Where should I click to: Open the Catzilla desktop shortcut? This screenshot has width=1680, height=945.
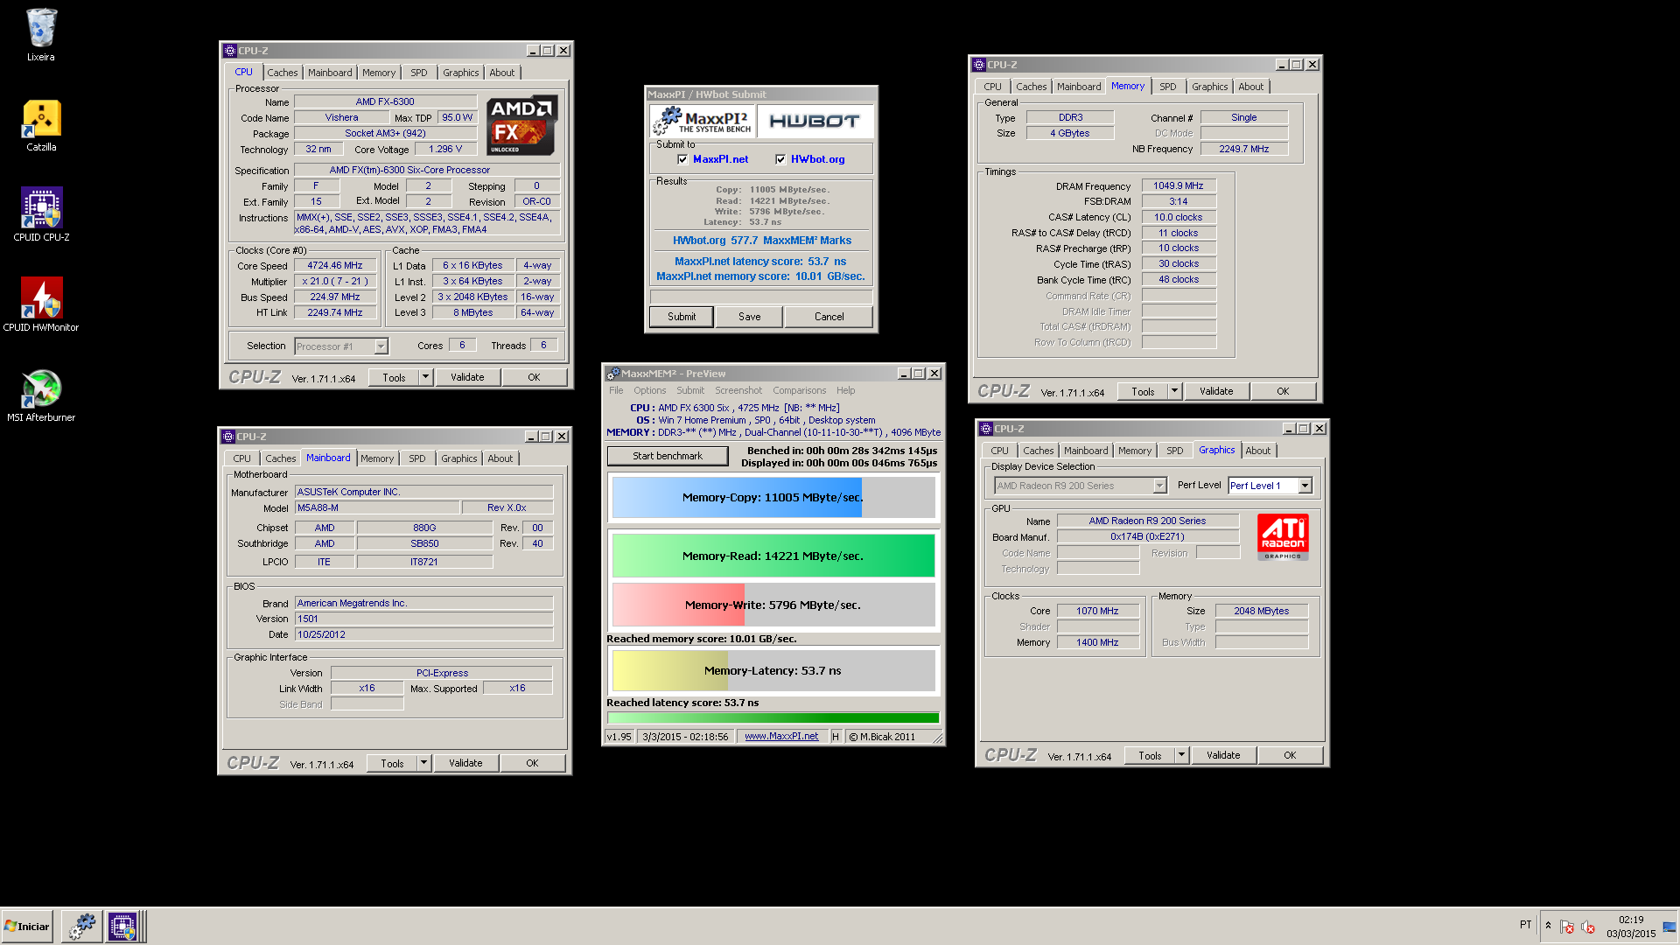pyautogui.click(x=41, y=125)
